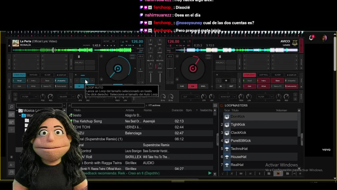Click nahirrsuarezz username in chat
The image size is (337, 190).
coord(158,15)
